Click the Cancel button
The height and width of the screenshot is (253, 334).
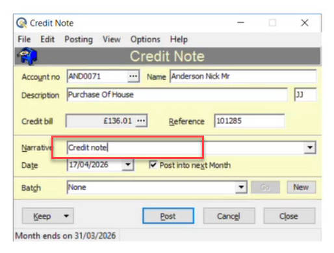[x=229, y=216]
